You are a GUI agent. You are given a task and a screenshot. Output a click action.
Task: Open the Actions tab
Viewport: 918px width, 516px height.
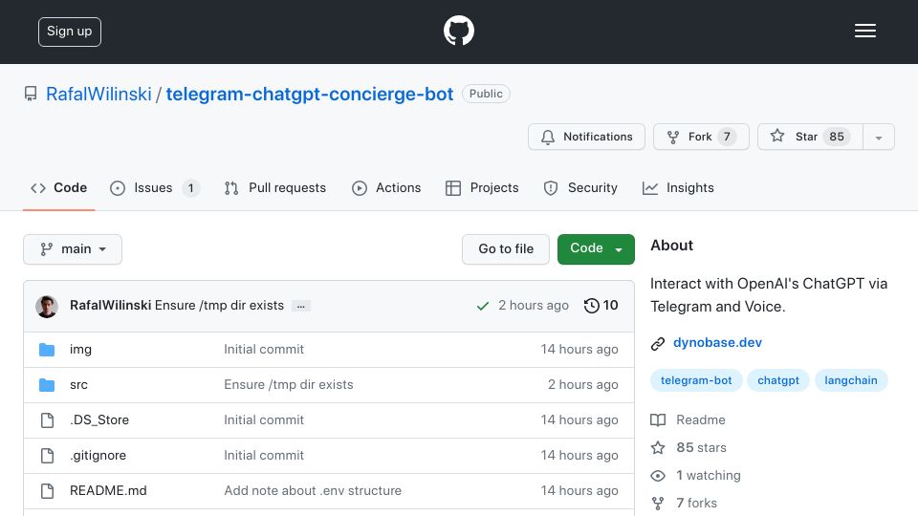coord(386,188)
